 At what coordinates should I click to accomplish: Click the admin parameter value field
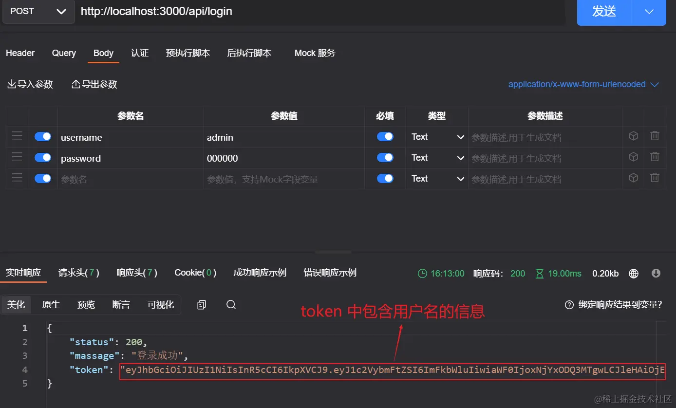[284, 137]
